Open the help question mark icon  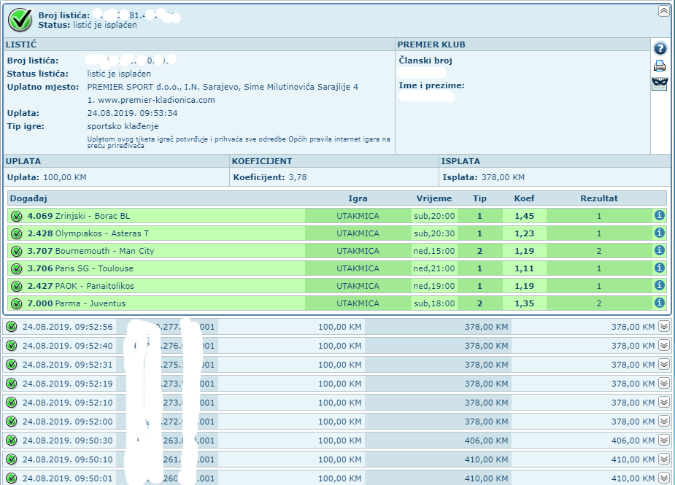click(660, 48)
